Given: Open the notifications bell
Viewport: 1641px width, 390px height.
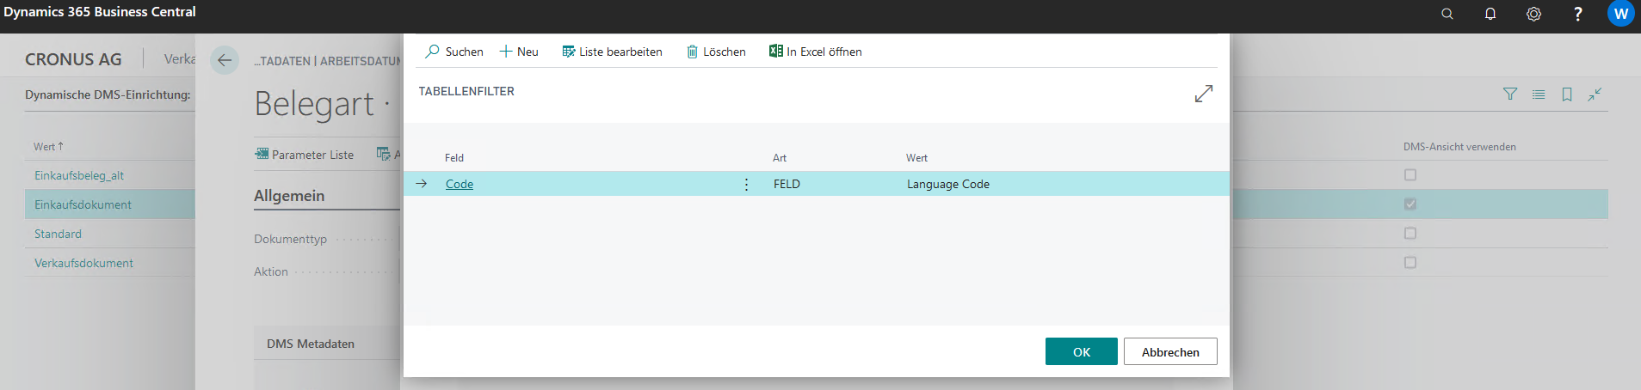Looking at the screenshot, I should coord(1490,14).
